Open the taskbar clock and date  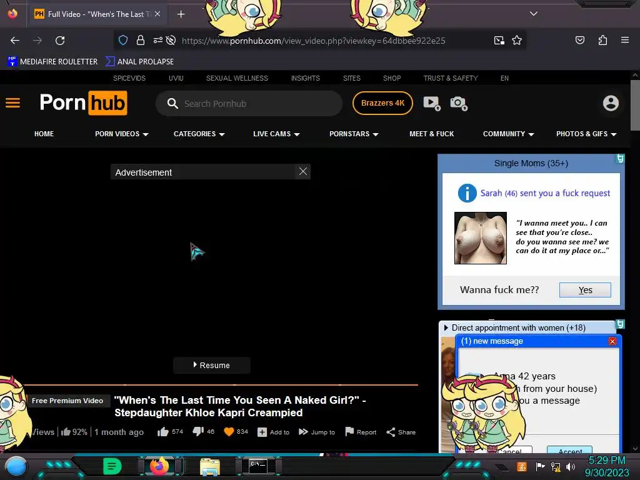click(x=607, y=466)
